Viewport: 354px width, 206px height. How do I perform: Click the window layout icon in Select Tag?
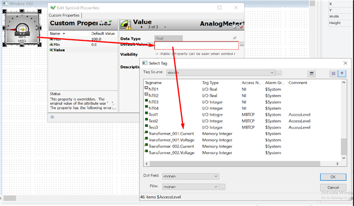click(311, 73)
